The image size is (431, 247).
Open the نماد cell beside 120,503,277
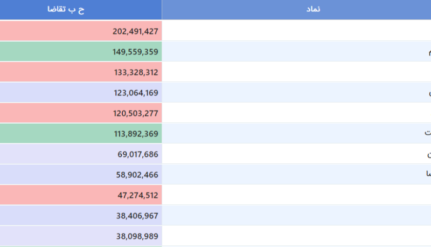[296, 113]
